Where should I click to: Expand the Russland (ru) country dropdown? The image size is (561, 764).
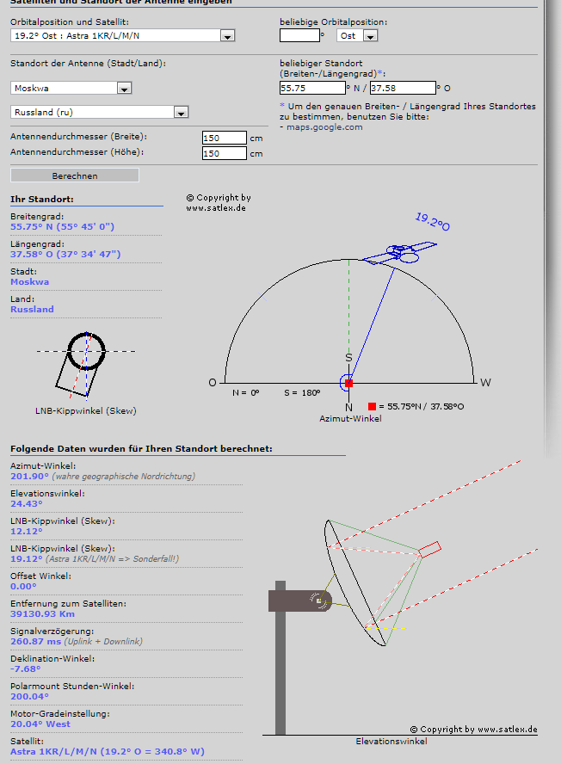(100, 112)
